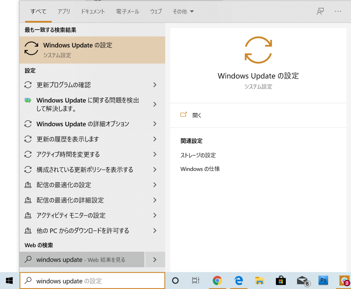Viewport: 351px width, 289px height.
Task: Click the feedback icon at top right
Action: [x=320, y=11]
